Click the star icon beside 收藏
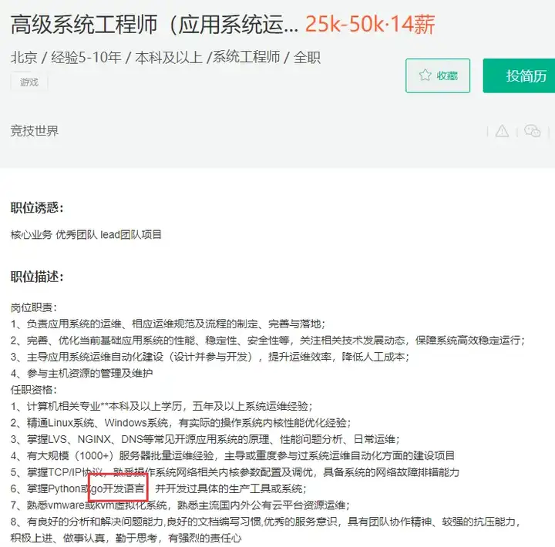Image resolution: width=555 pixels, height=547 pixels. pos(425,76)
